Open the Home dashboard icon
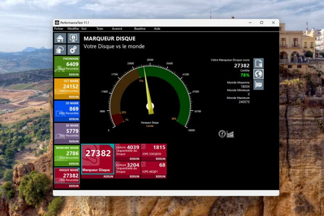This screenshot has width=324, height=216. 60,38
